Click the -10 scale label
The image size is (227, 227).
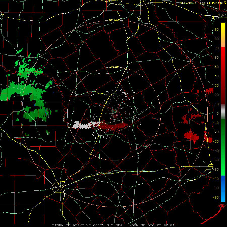pyautogui.click(x=216, y=123)
